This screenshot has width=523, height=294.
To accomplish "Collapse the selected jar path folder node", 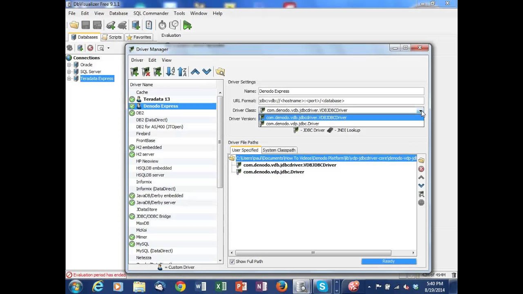I will 232,158.
